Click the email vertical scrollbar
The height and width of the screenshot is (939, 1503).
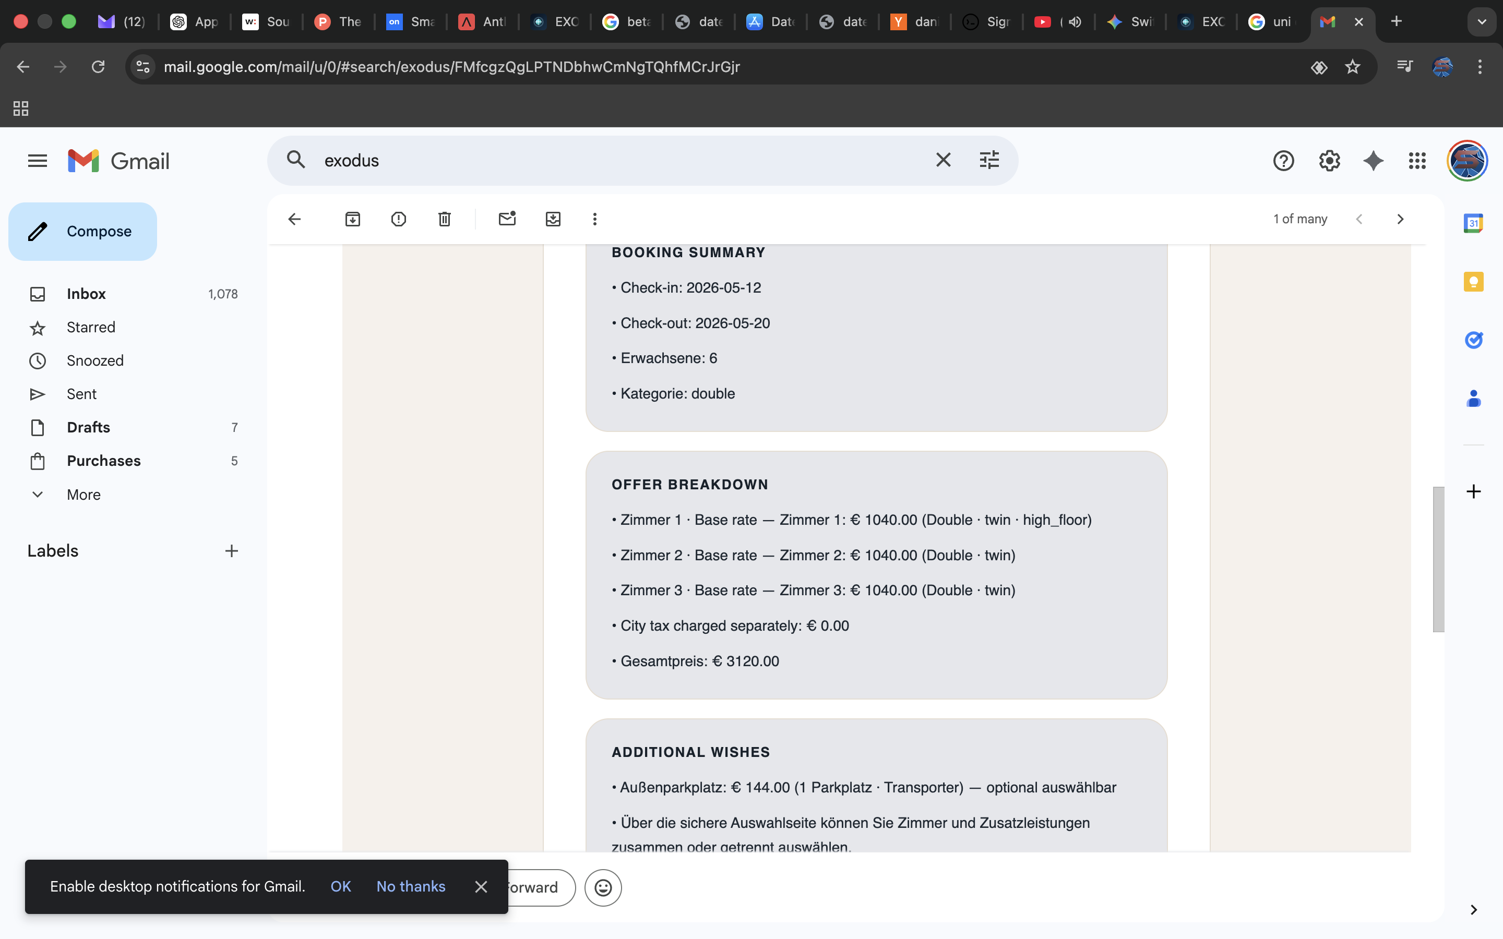1438,559
